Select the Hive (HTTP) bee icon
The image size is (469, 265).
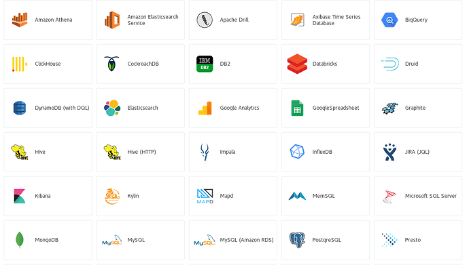pyautogui.click(x=112, y=152)
